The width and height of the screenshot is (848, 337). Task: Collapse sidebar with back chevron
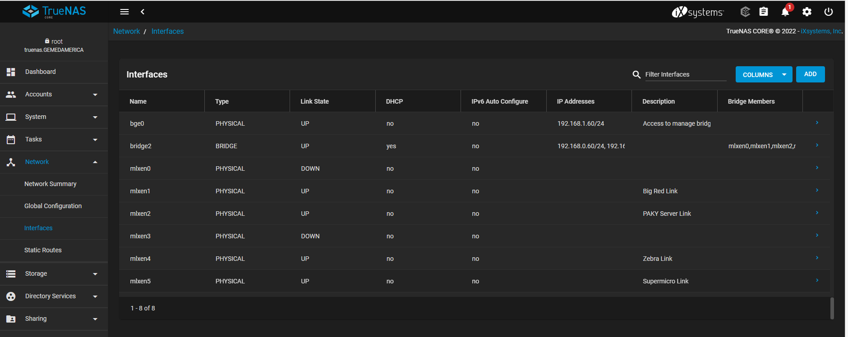143,12
